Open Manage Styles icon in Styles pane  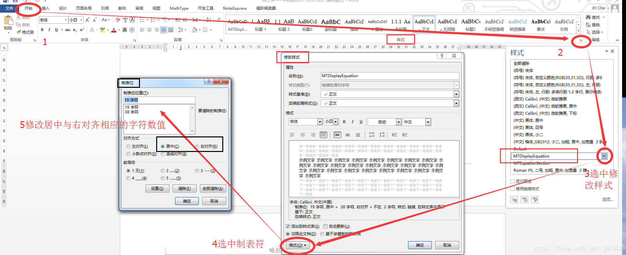pyautogui.click(x=535, y=200)
